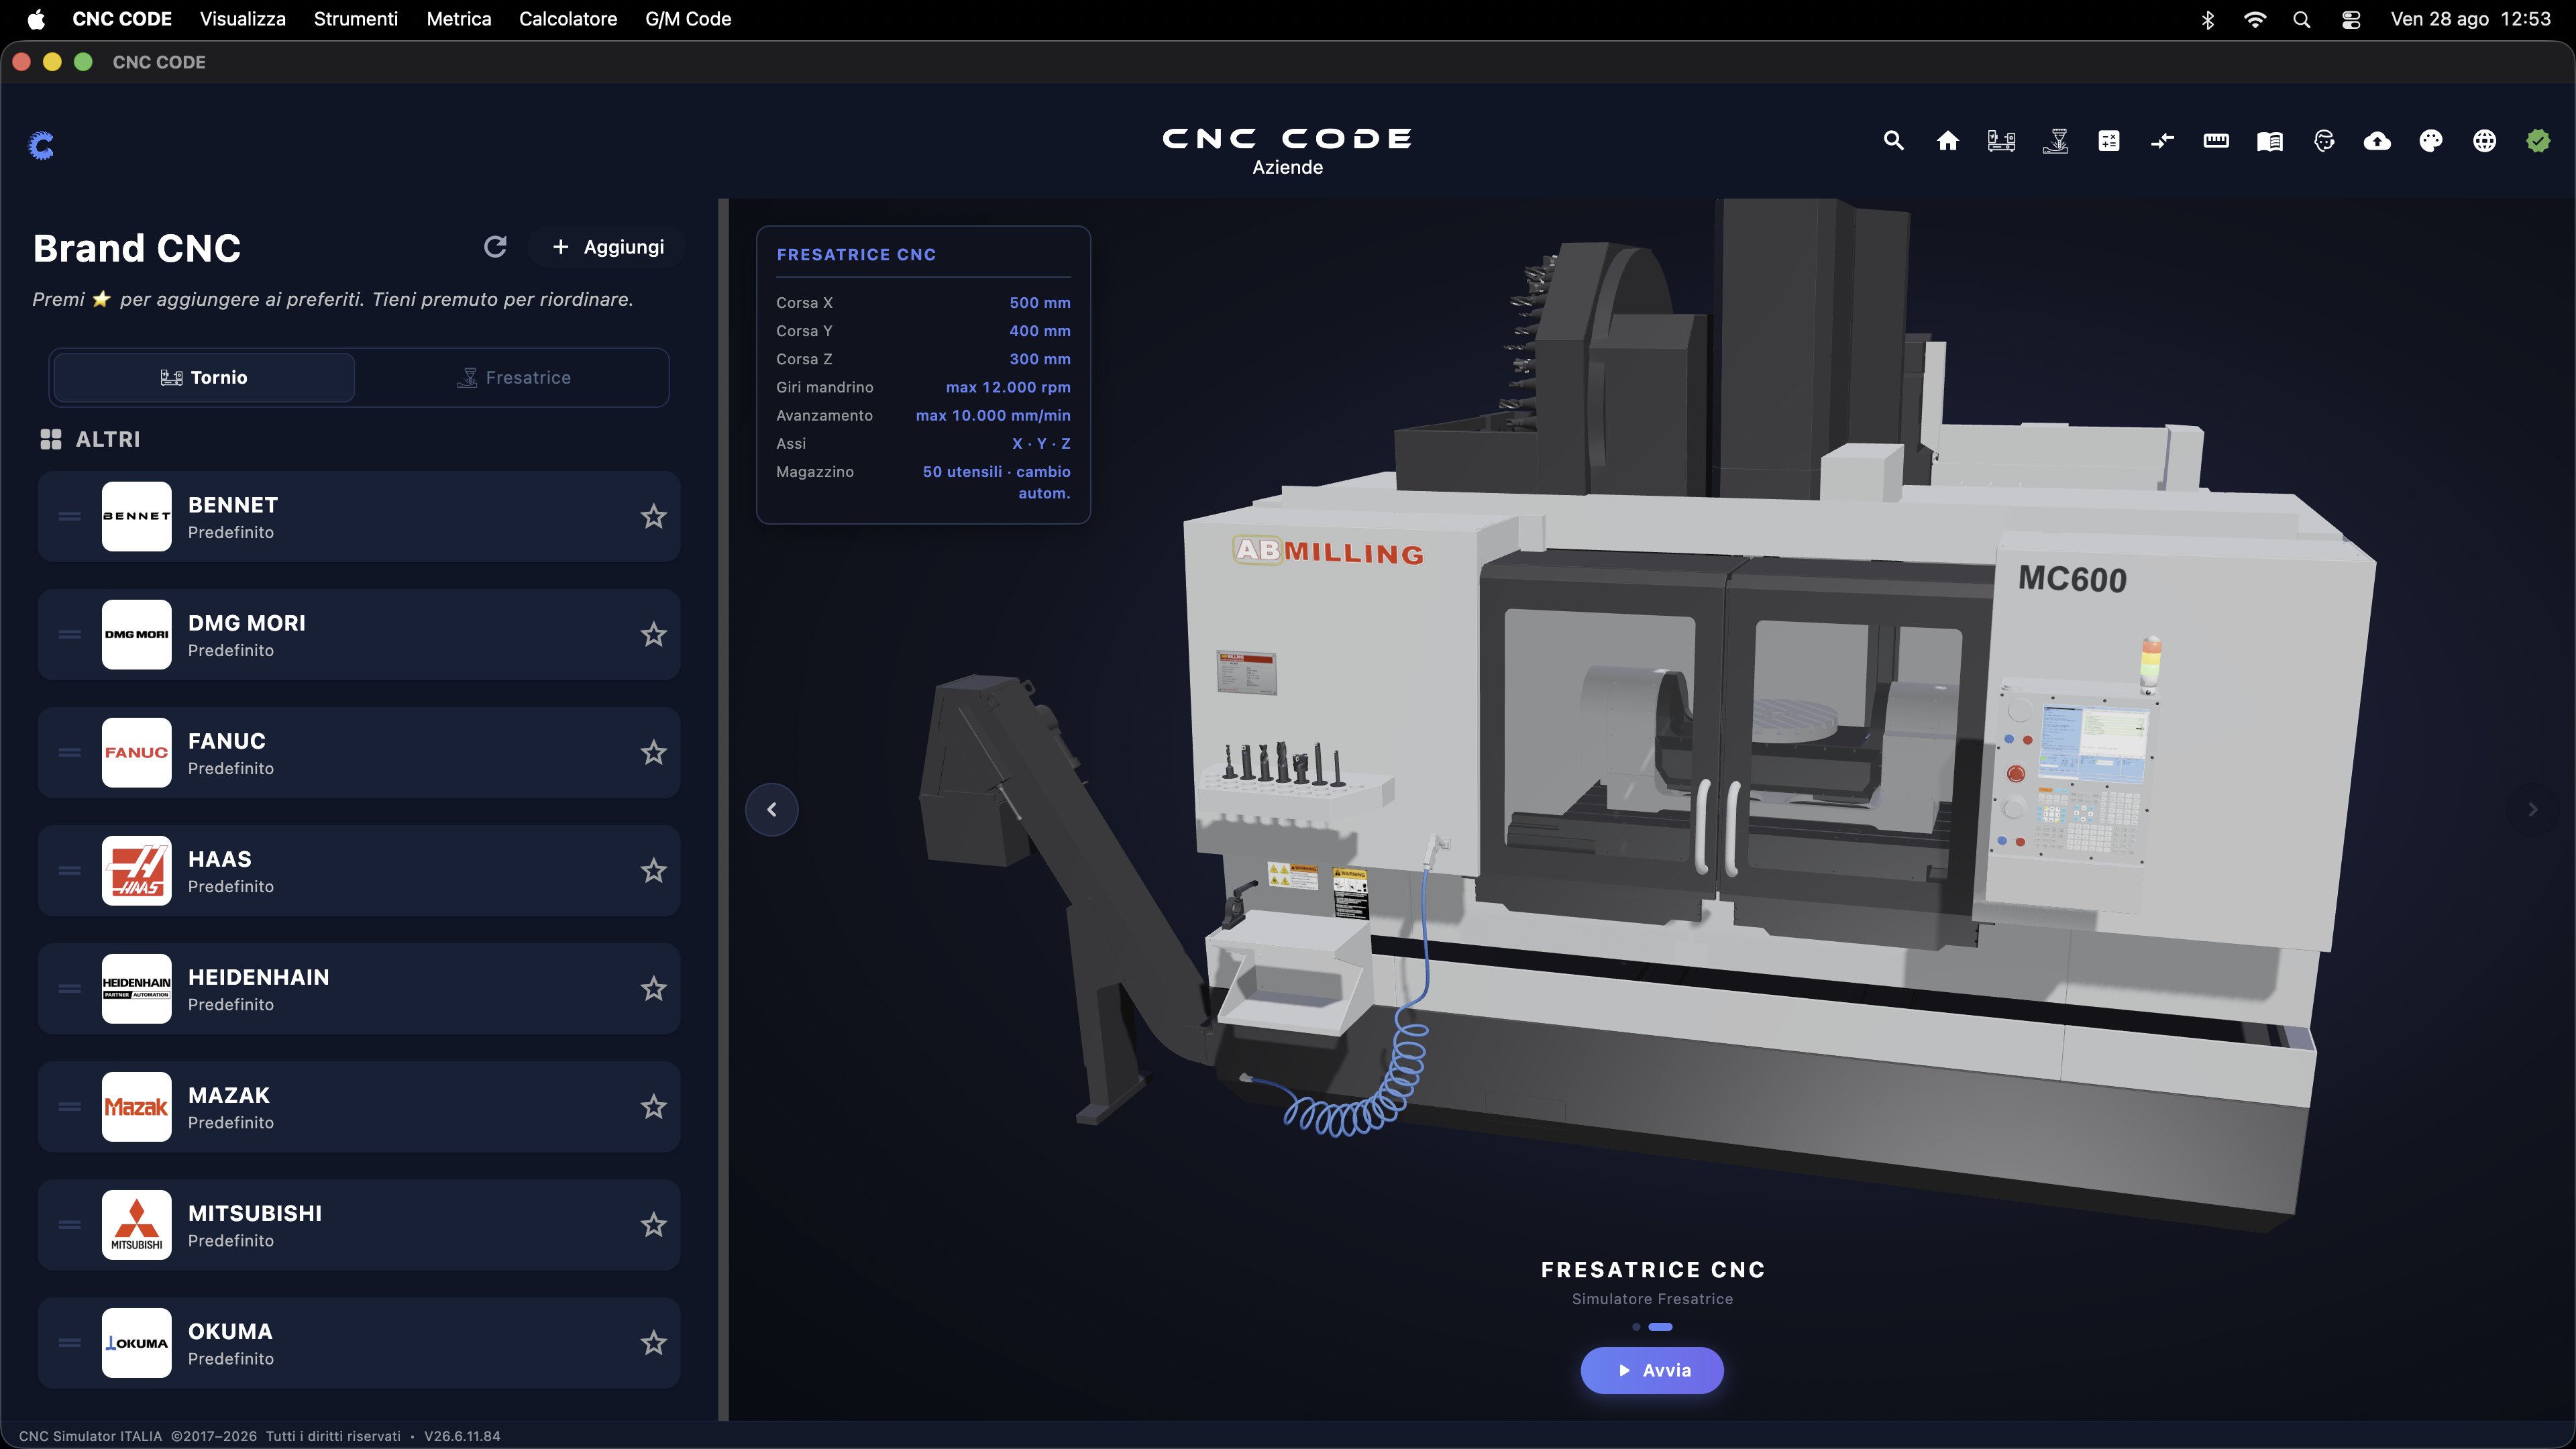Open the ruler measurement icon

(2216, 141)
